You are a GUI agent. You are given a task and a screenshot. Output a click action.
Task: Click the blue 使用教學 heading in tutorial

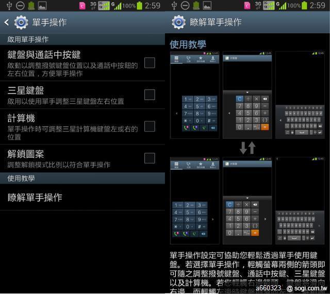[x=188, y=44]
